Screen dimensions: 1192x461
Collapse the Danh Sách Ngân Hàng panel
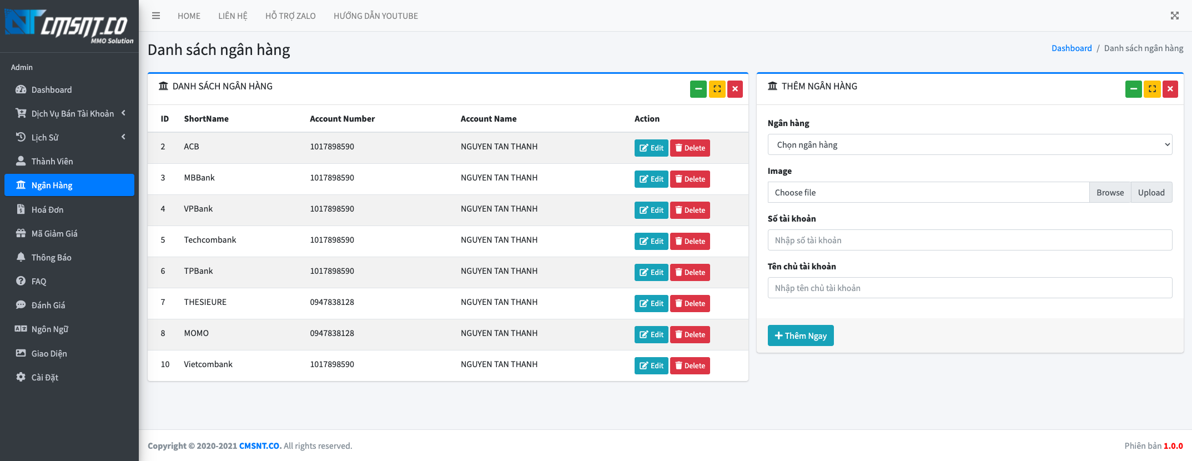[698, 89]
